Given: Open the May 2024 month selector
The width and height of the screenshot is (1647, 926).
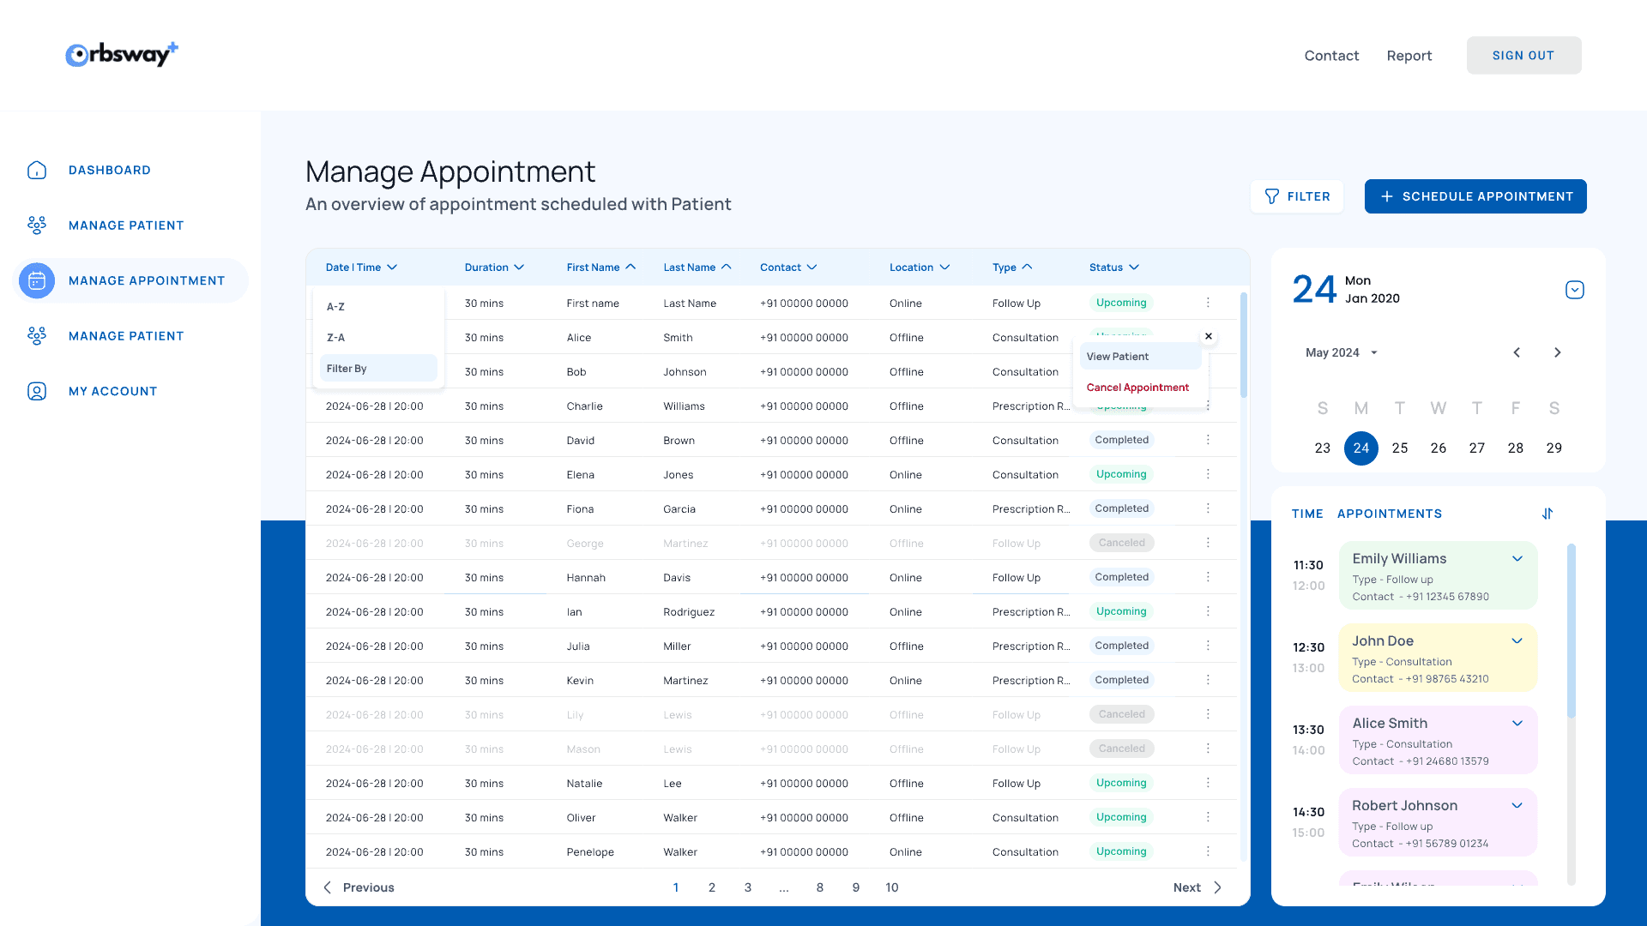Looking at the screenshot, I should 1342,352.
